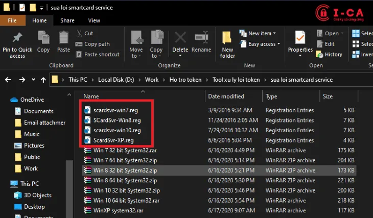
Task: Click the Cut command
Action: (85, 33)
